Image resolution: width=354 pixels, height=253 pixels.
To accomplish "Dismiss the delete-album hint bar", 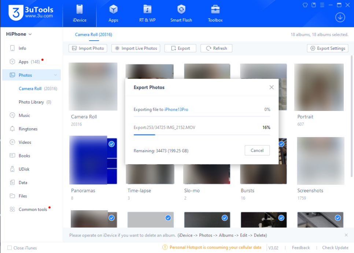I will coord(346,235).
